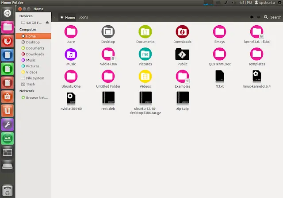Select the nvidia-i386 folder

coord(108,54)
